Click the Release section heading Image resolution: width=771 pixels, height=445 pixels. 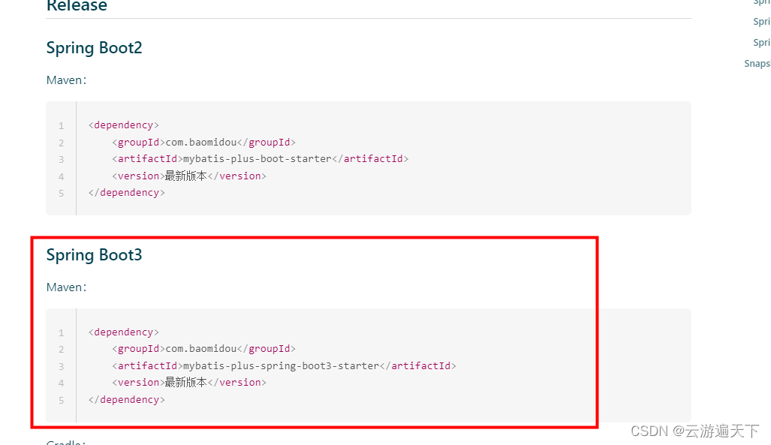pyautogui.click(x=77, y=6)
